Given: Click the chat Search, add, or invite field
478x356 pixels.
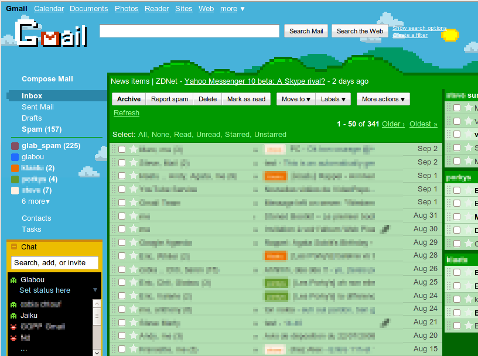Looking at the screenshot, I should click(54, 263).
